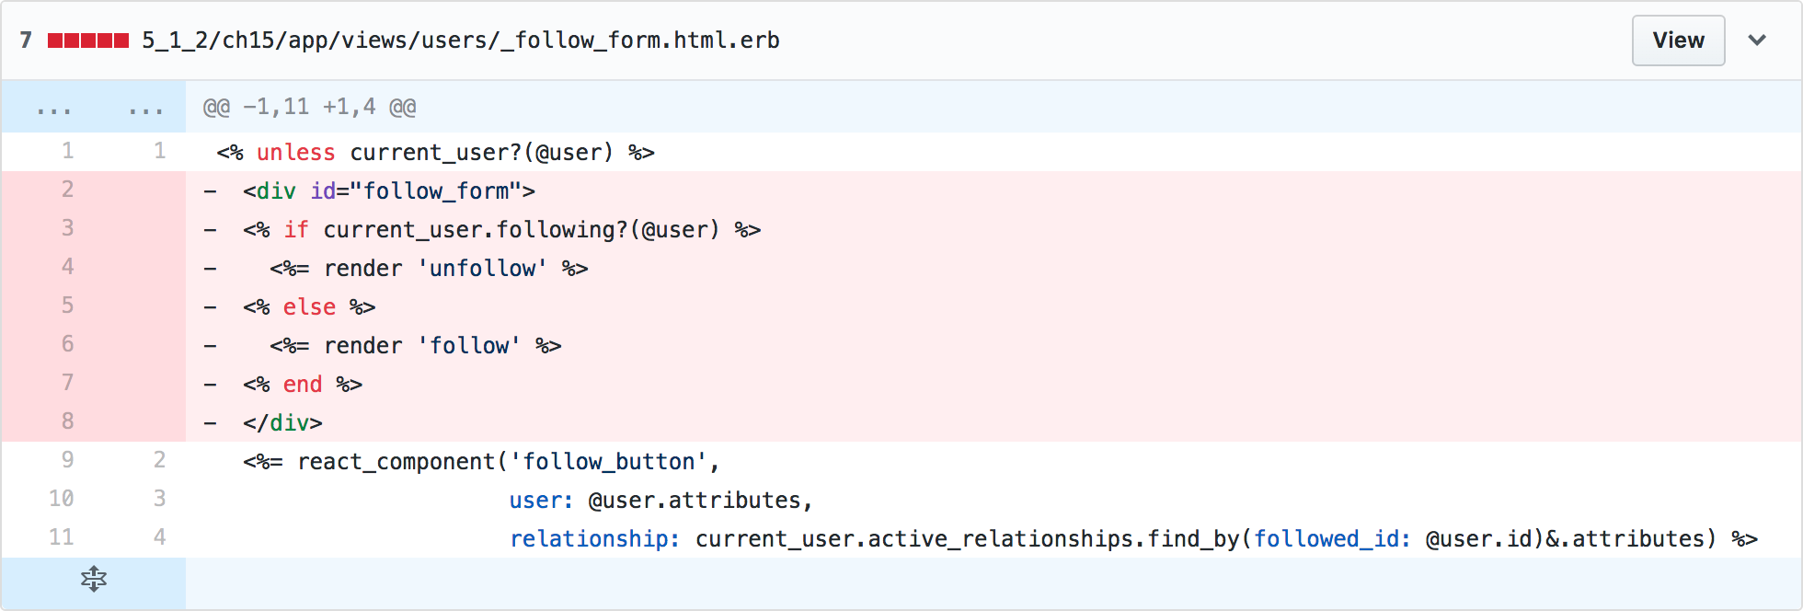Click the relationship: active_relationships code line
This screenshot has width=1803, height=611.
click(x=993, y=538)
